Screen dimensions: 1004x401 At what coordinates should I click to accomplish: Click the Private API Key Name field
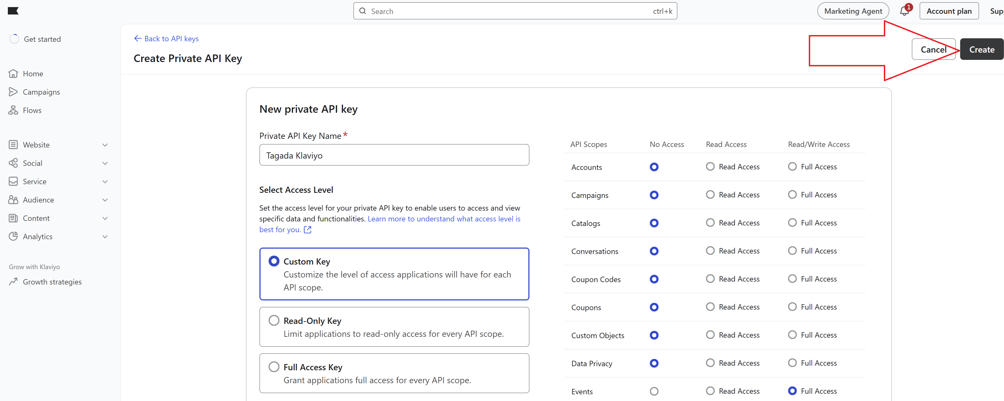click(x=394, y=155)
